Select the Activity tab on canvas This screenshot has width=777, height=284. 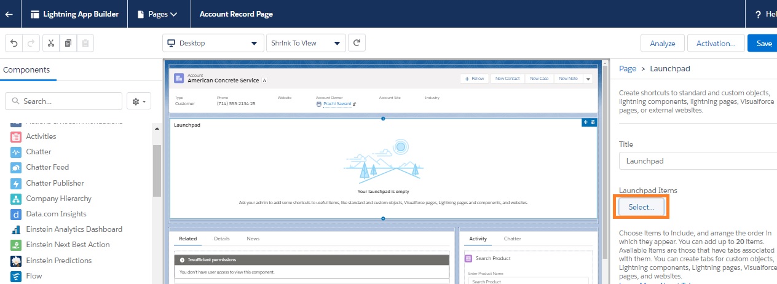coord(478,239)
